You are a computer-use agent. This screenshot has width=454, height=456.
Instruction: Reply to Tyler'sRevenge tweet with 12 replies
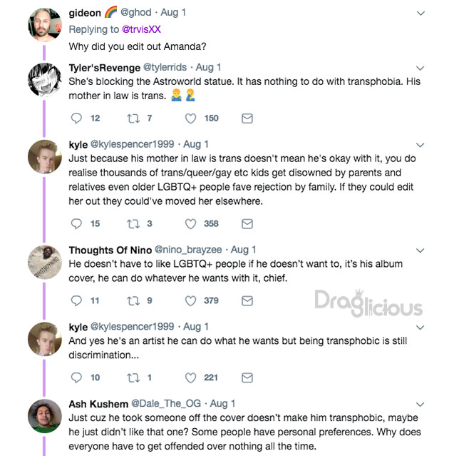(x=76, y=118)
